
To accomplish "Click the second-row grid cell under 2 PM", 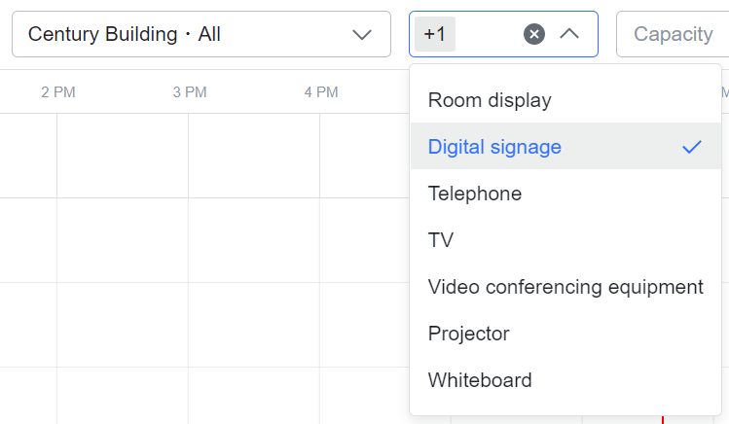I will click(x=122, y=240).
